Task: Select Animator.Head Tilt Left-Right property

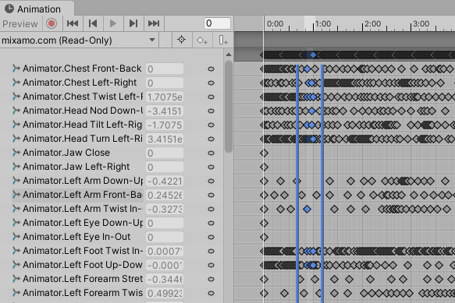Action: tap(83, 125)
